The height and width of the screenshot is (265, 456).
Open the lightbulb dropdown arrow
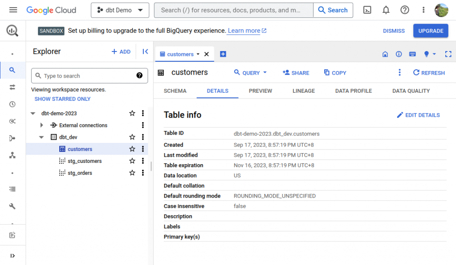[434, 54]
